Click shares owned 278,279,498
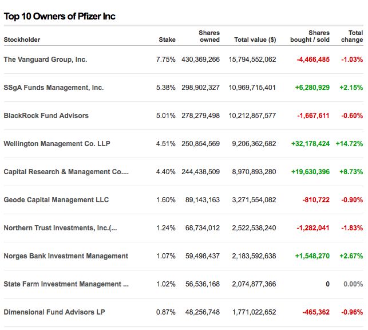The image size is (368, 330). [201, 116]
